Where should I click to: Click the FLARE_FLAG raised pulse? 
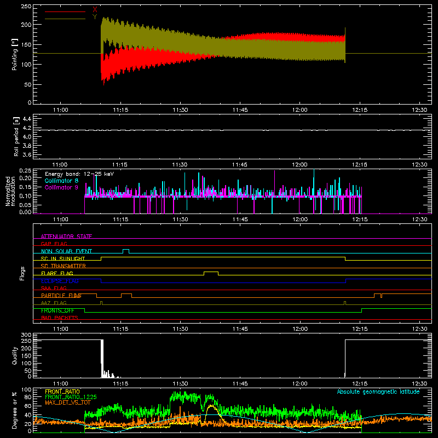pos(211,273)
